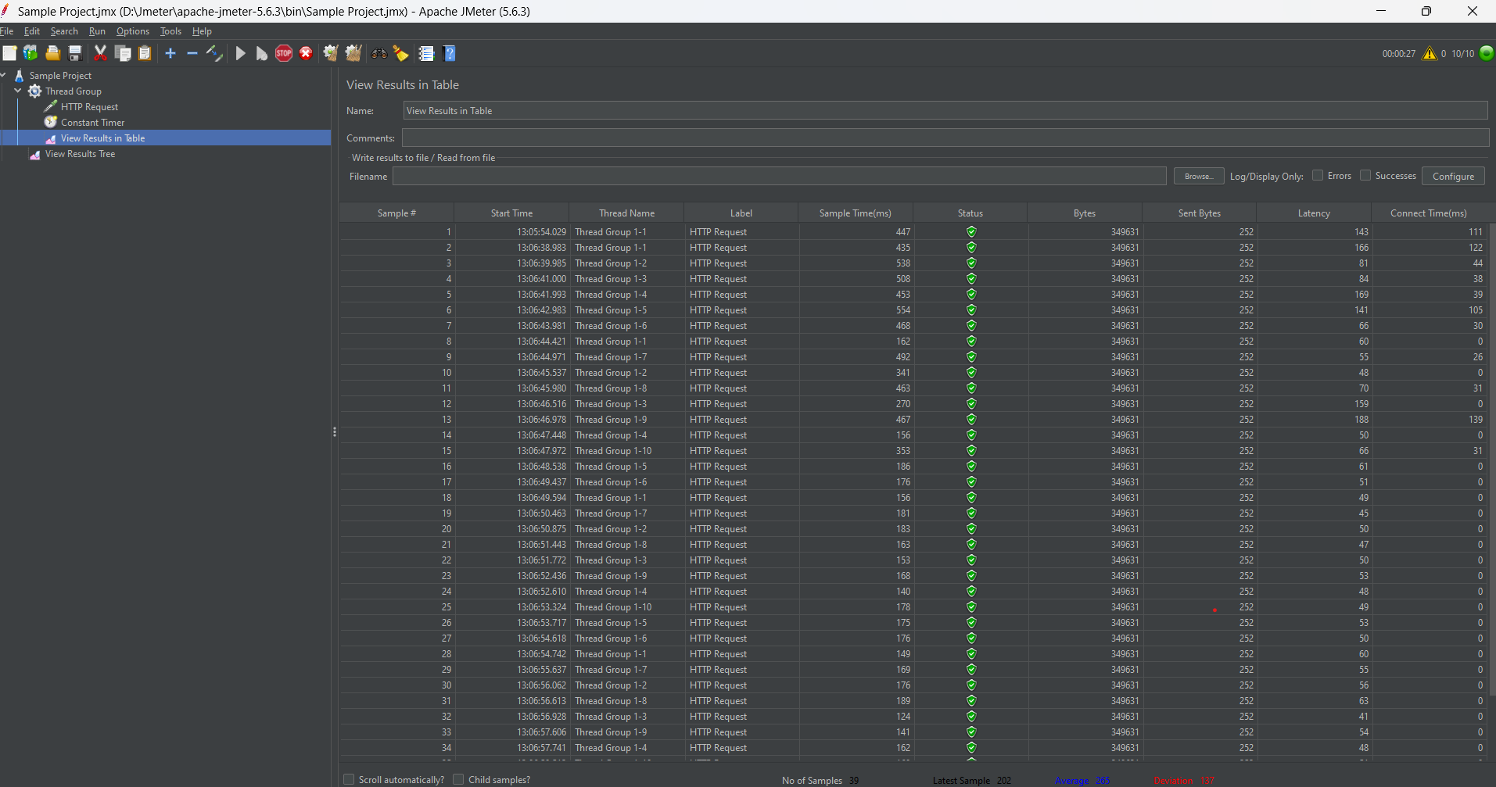1496x787 pixels.
Task: Click the Shutdown threads red X icon
Action: pyautogui.click(x=306, y=53)
